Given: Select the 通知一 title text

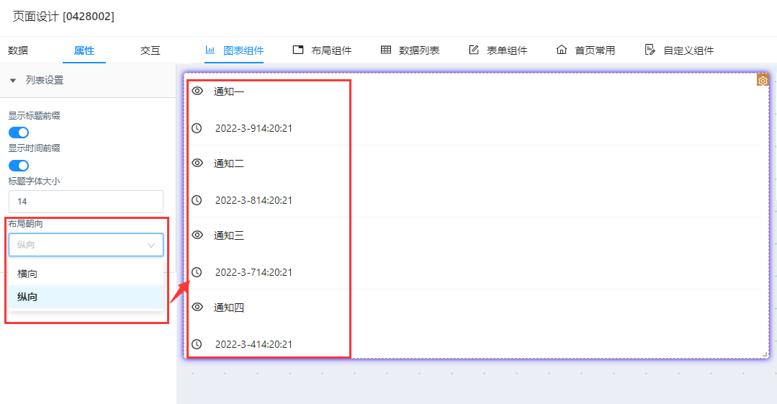Looking at the screenshot, I should (x=229, y=91).
